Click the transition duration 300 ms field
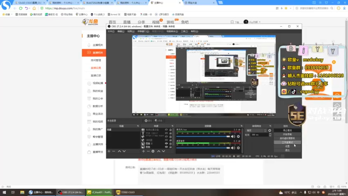Image resolution: width=348 pixels, height=196 pixels. 259,135
